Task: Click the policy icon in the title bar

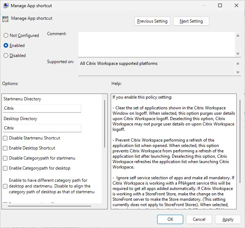Action: tap(6, 5)
